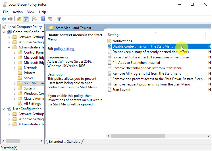This screenshot has height=151, width=212.
Task: Switch to the Standard tab
Action: point(74,142)
